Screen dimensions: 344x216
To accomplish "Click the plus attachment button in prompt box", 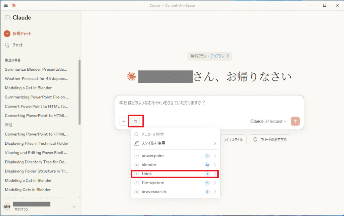I will [124, 121].
